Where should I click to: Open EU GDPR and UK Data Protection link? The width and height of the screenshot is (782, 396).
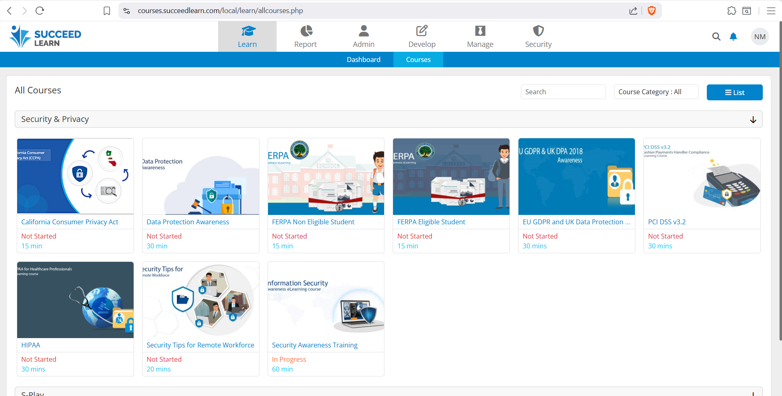pos(576,222)
